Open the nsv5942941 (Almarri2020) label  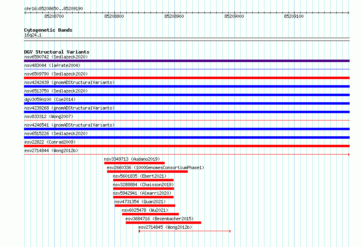[x=142, y=193]
